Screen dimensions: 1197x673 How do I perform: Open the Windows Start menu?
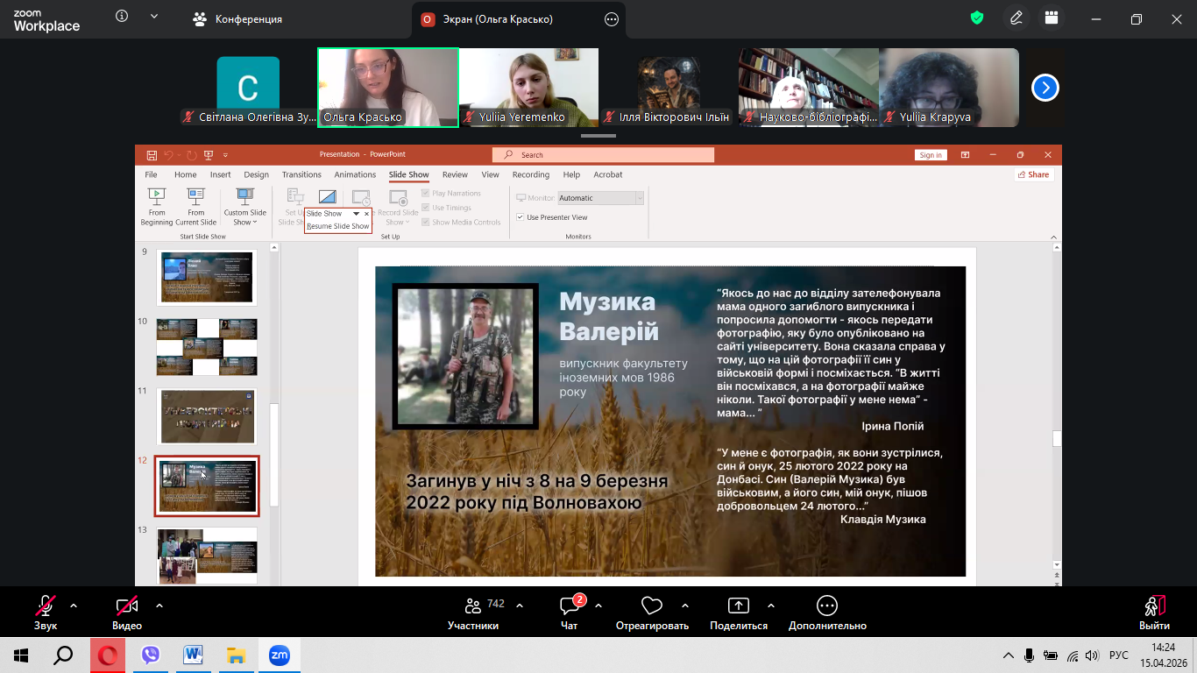21,655
